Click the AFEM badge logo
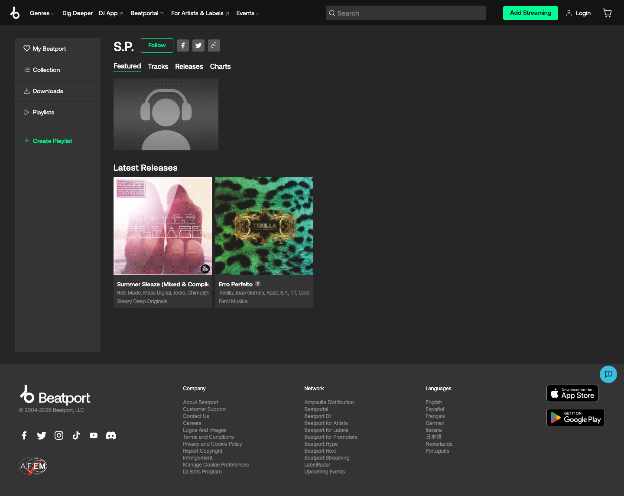The image size is (624, 496). click(x=33, y=466)
